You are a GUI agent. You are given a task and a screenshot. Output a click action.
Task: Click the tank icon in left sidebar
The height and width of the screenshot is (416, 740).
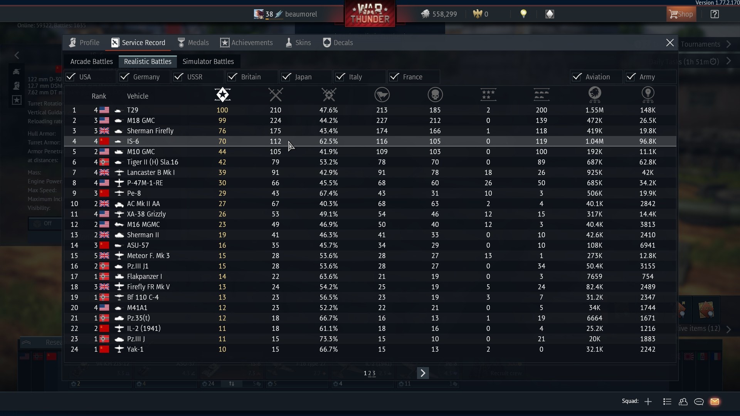[17, 72]
